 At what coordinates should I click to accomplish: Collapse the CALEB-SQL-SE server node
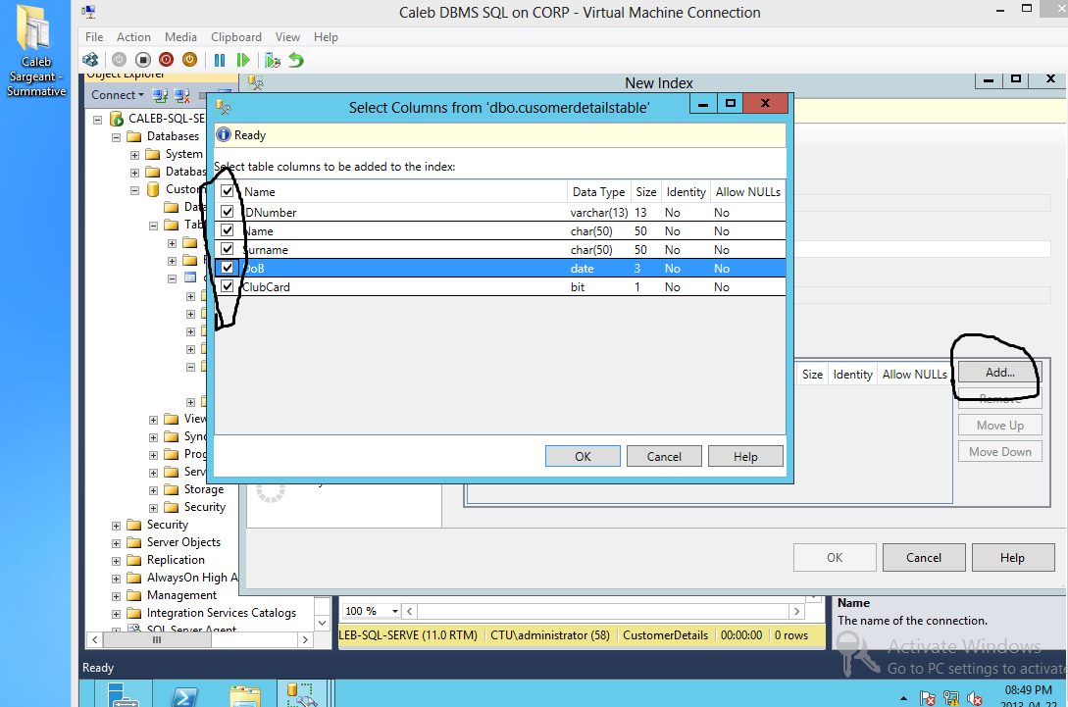click(97, 120)
